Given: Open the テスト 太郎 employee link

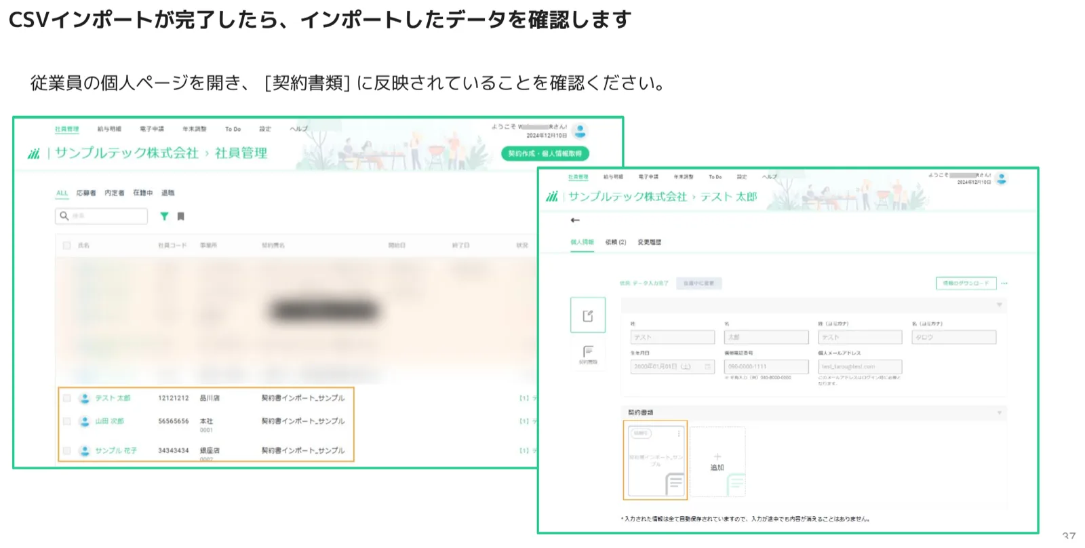Looking at the screenshot, I should click(113, 398).
